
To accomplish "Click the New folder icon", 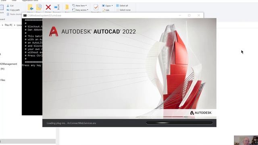I will click(67, 7).
